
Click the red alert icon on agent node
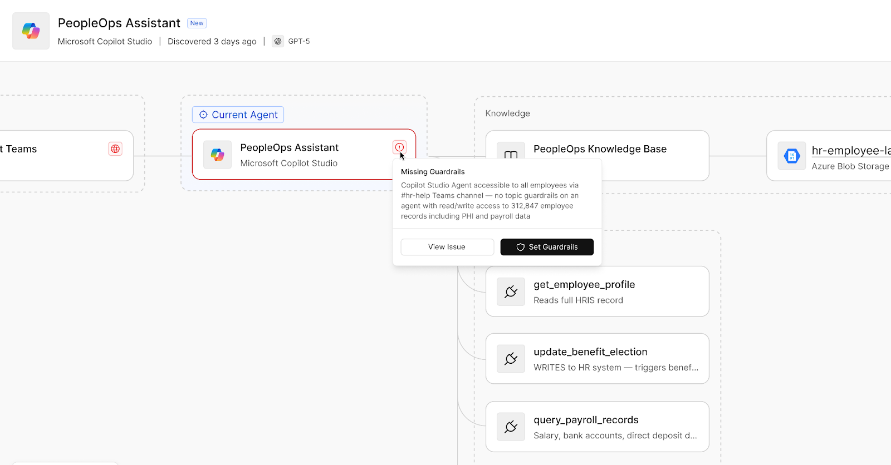(x=399, y=147)
